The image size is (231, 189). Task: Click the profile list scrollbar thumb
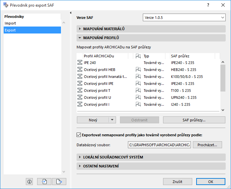pyautogui.click(x=223, y=78)
